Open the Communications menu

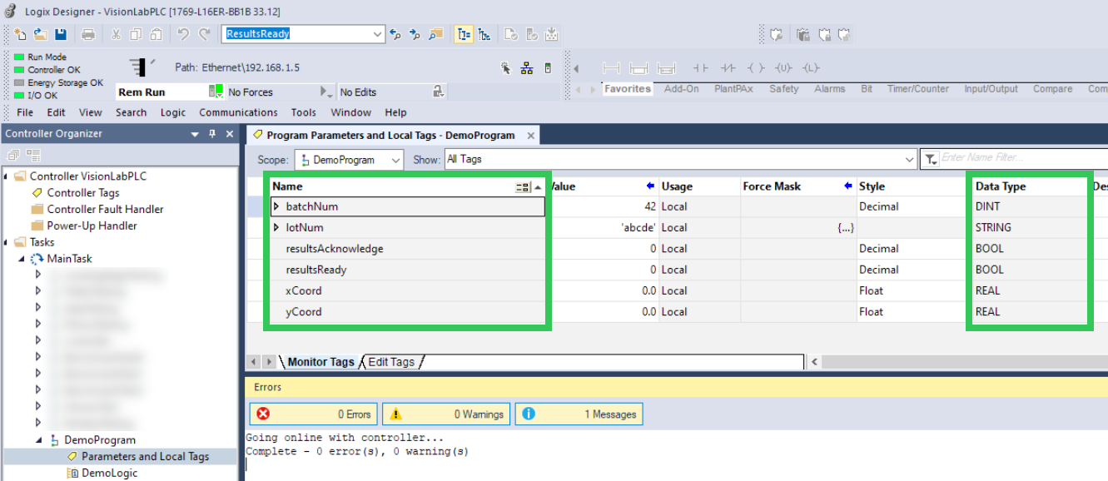click(238, 112)
